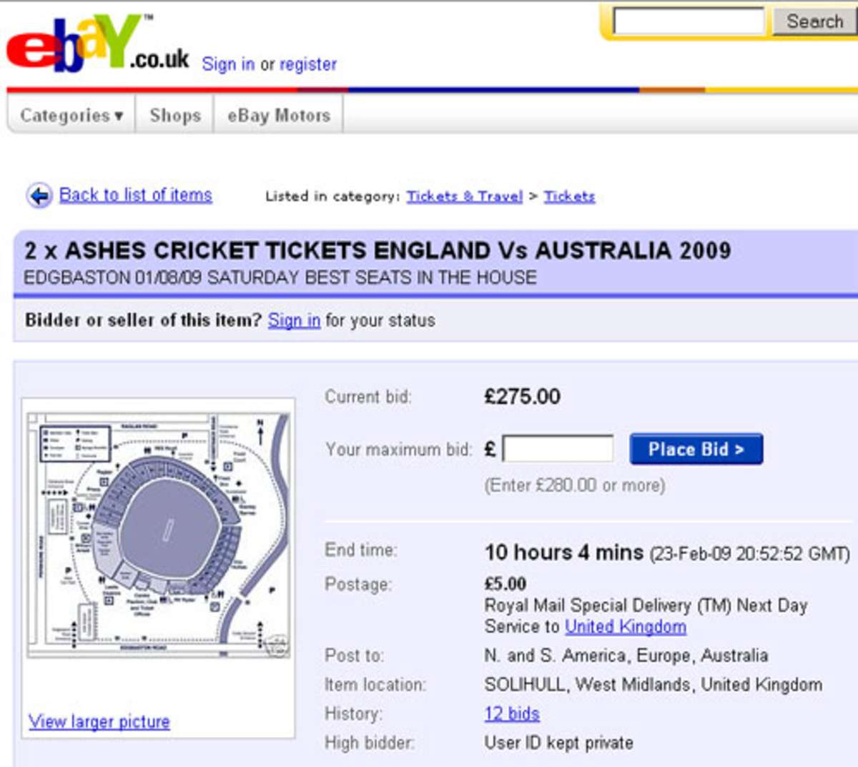Open the Tickets & Travel category

coord(465,196)
